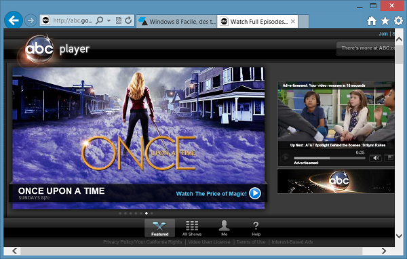Open the browser Home page icon
This screenshot has width=407, height=259.
pyautogui.click(x=372, y=21)
